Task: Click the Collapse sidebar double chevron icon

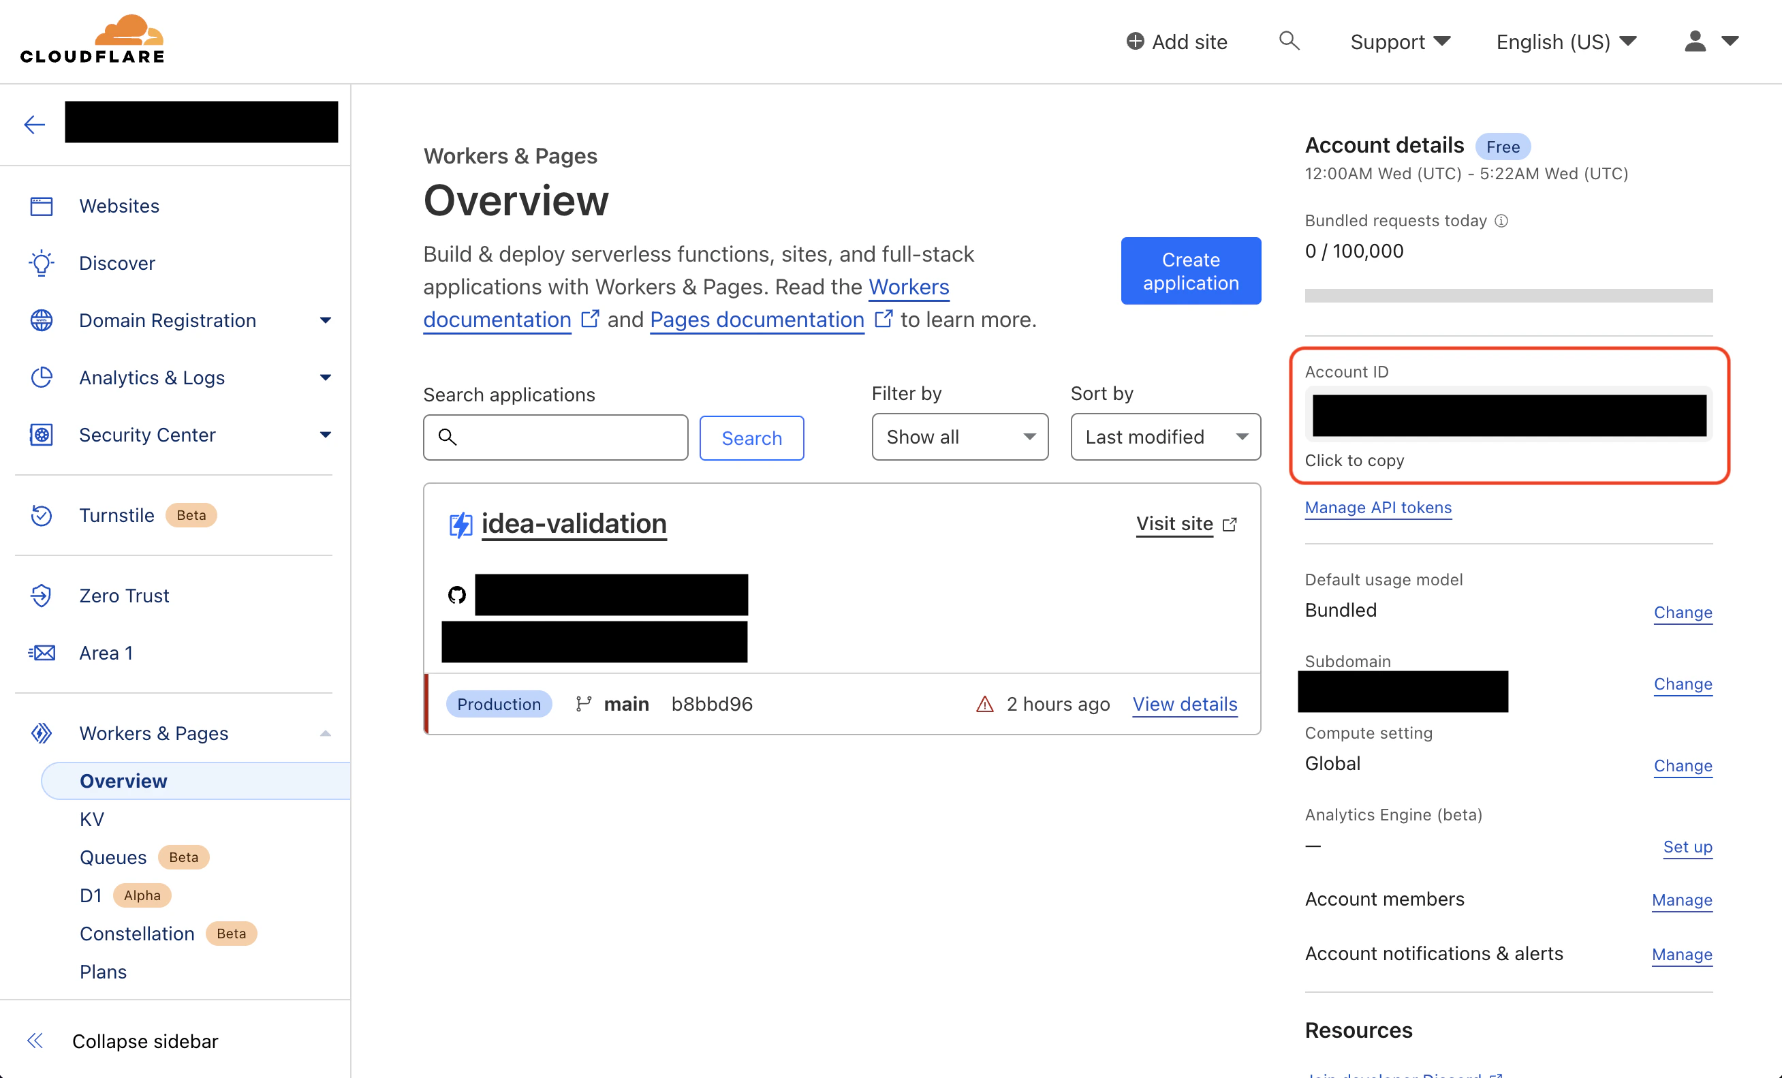Action: coord(35,1041)
